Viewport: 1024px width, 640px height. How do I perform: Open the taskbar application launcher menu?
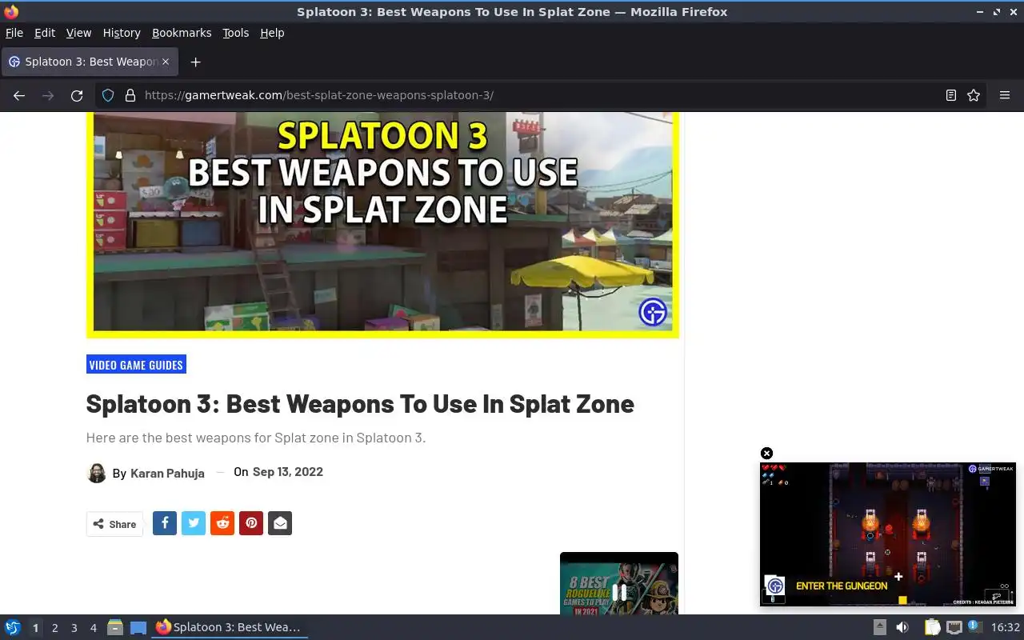pyautogui.click(x=13, y=627)
